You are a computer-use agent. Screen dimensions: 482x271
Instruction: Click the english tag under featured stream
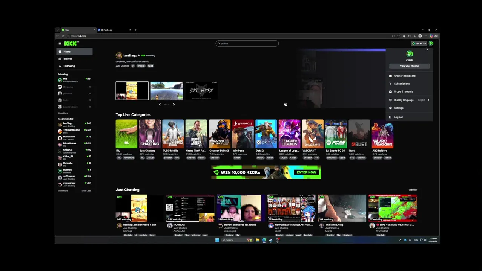pyautogui.click(x=141, y=66)
